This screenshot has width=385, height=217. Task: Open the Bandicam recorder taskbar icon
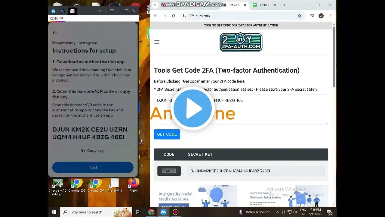[x=176, y=212]
